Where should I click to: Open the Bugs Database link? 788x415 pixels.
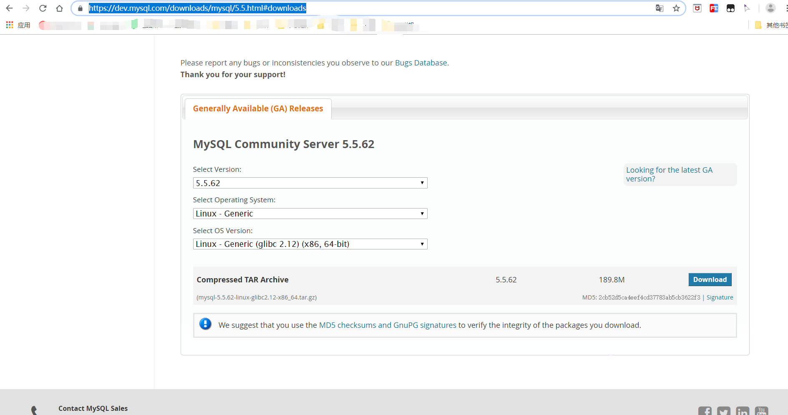click(x=421, y=63)
